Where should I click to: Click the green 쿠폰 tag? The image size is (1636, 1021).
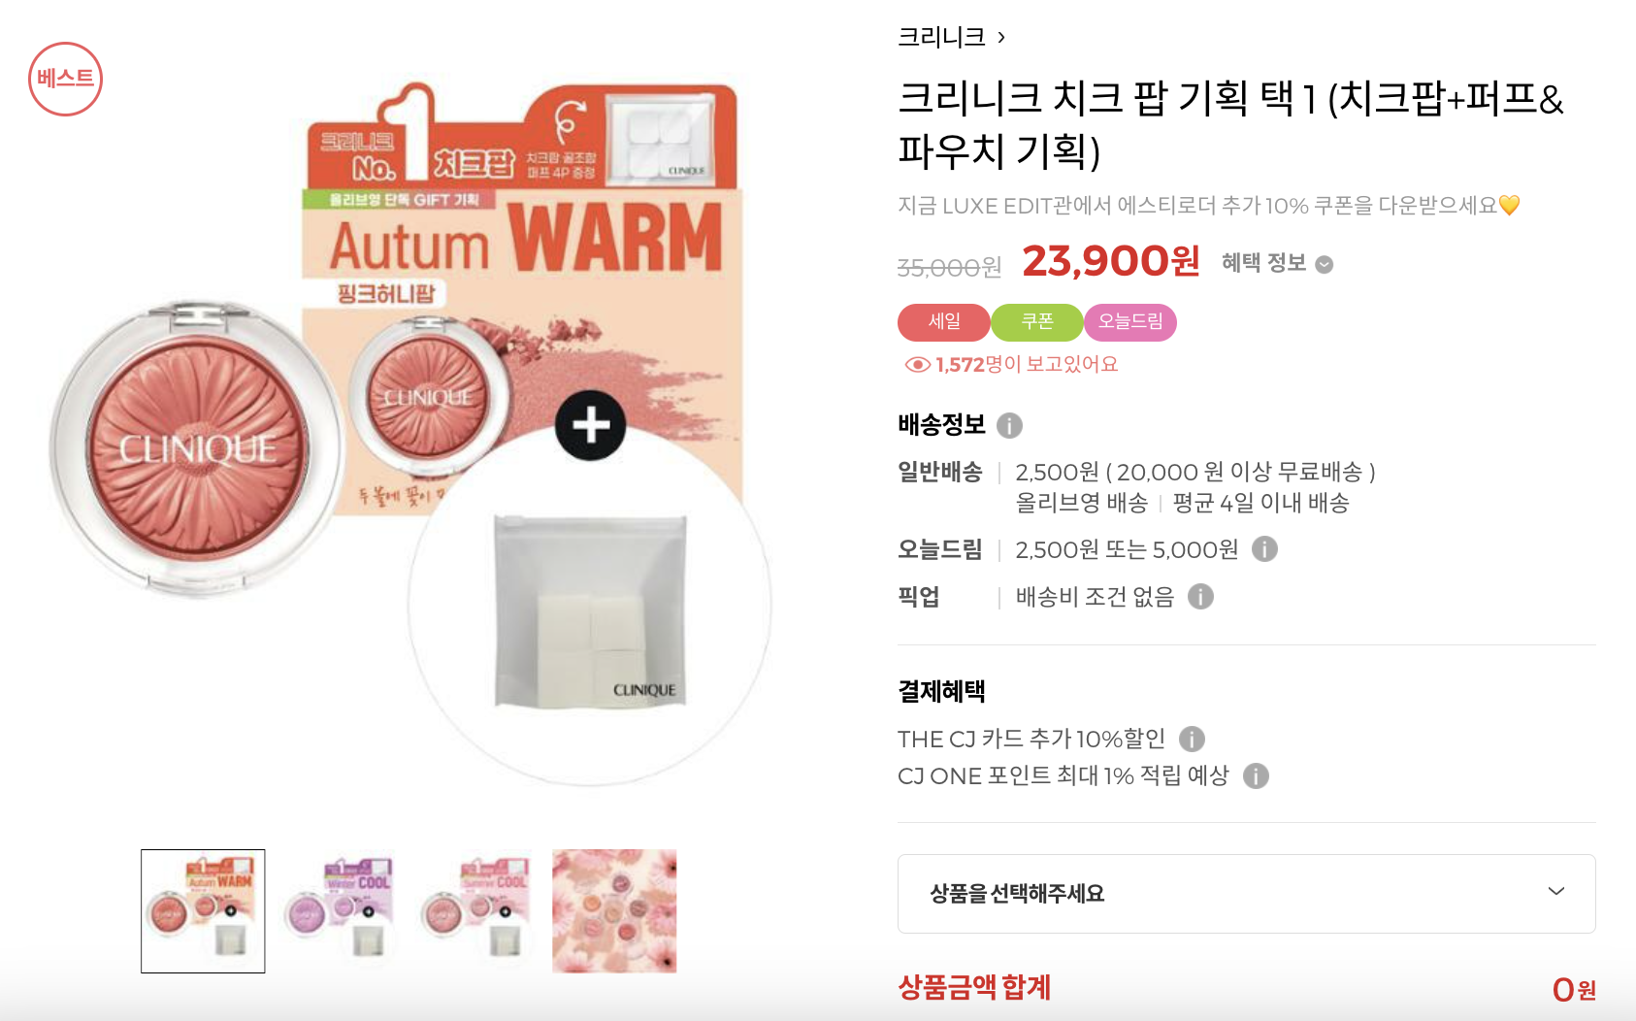click(1037, 322)
